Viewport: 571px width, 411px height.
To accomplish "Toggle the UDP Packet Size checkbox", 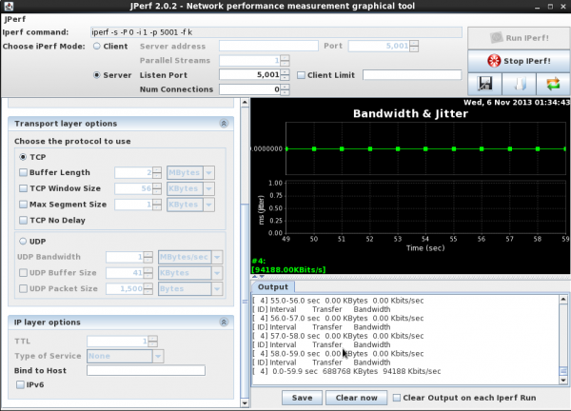I will point(23,288).
